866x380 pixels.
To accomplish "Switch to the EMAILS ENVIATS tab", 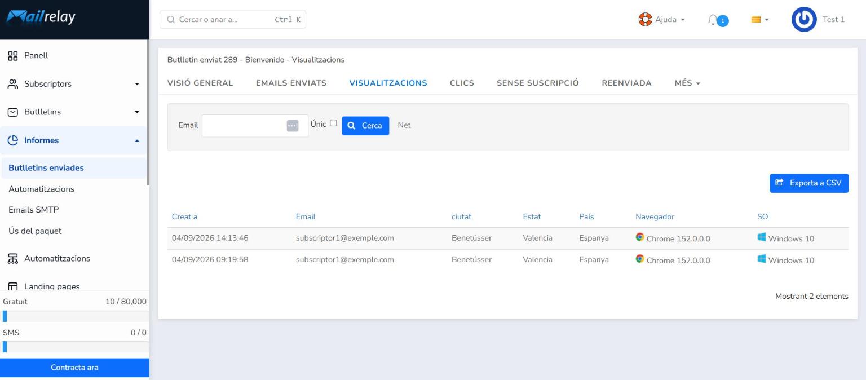I will 291,83.
